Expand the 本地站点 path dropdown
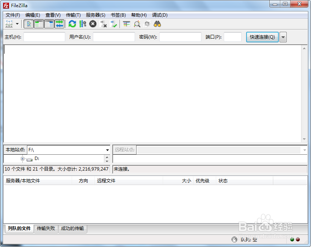The image size is (311, 247). (107, 150)
